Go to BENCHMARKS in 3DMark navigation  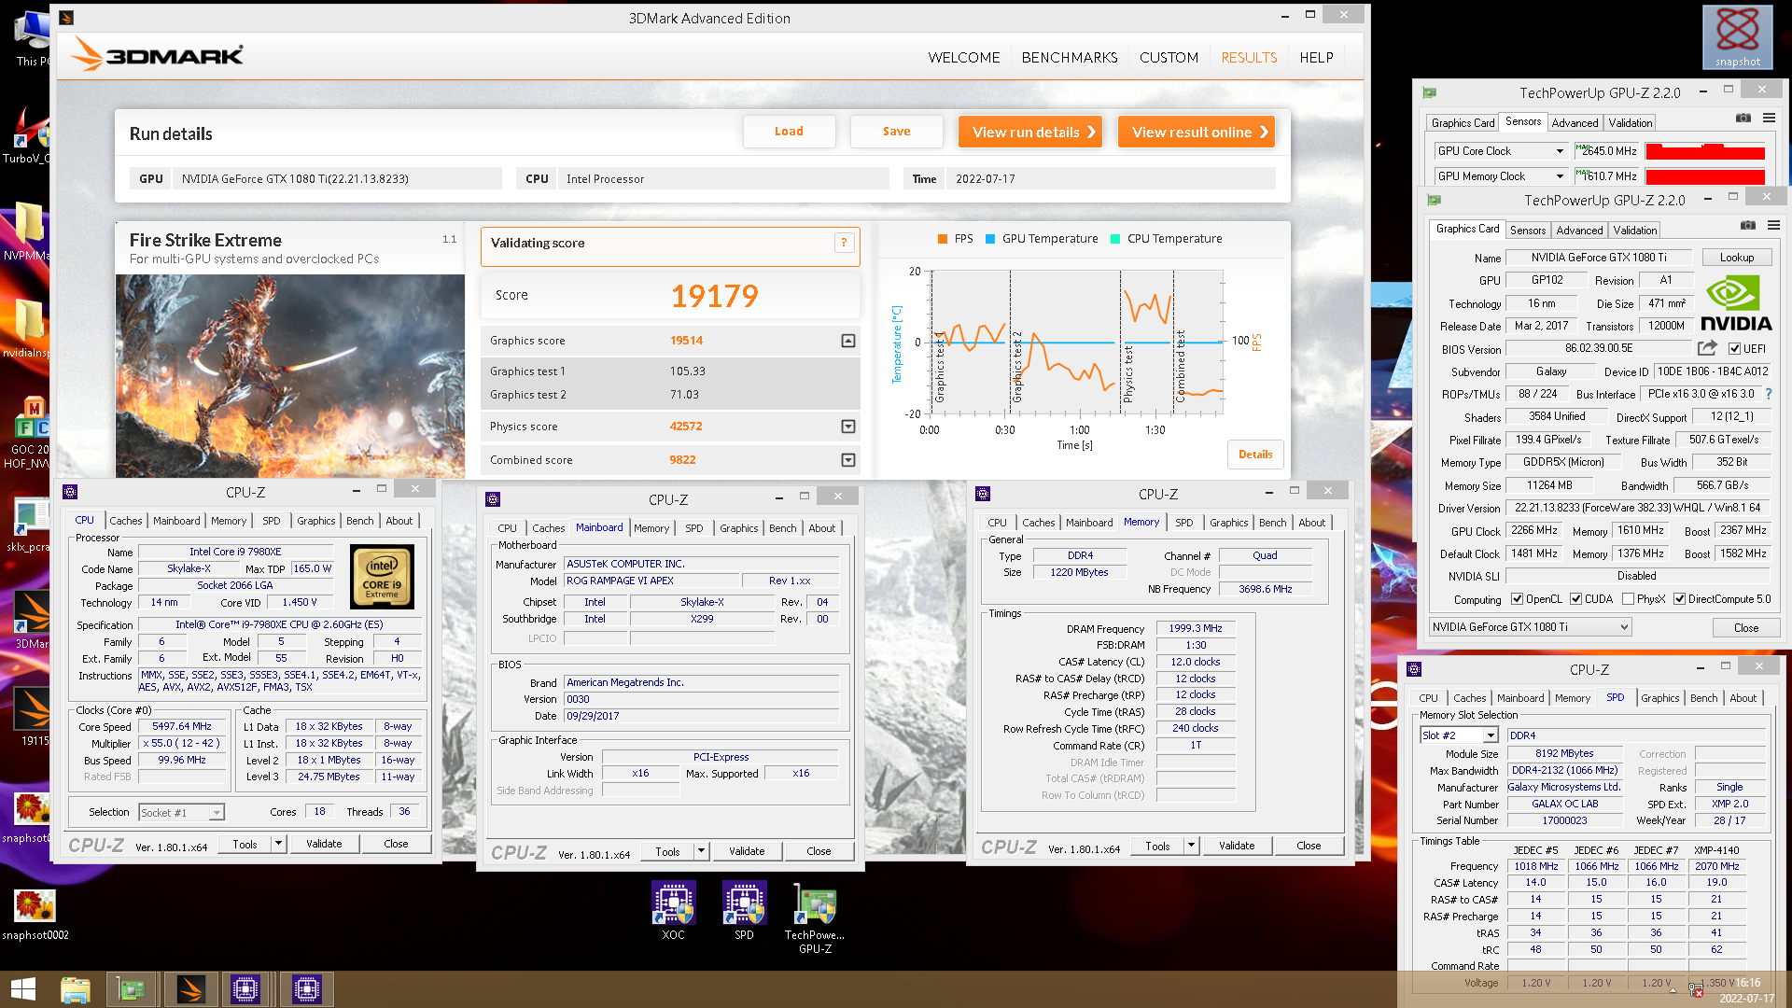coord(1069,58)
